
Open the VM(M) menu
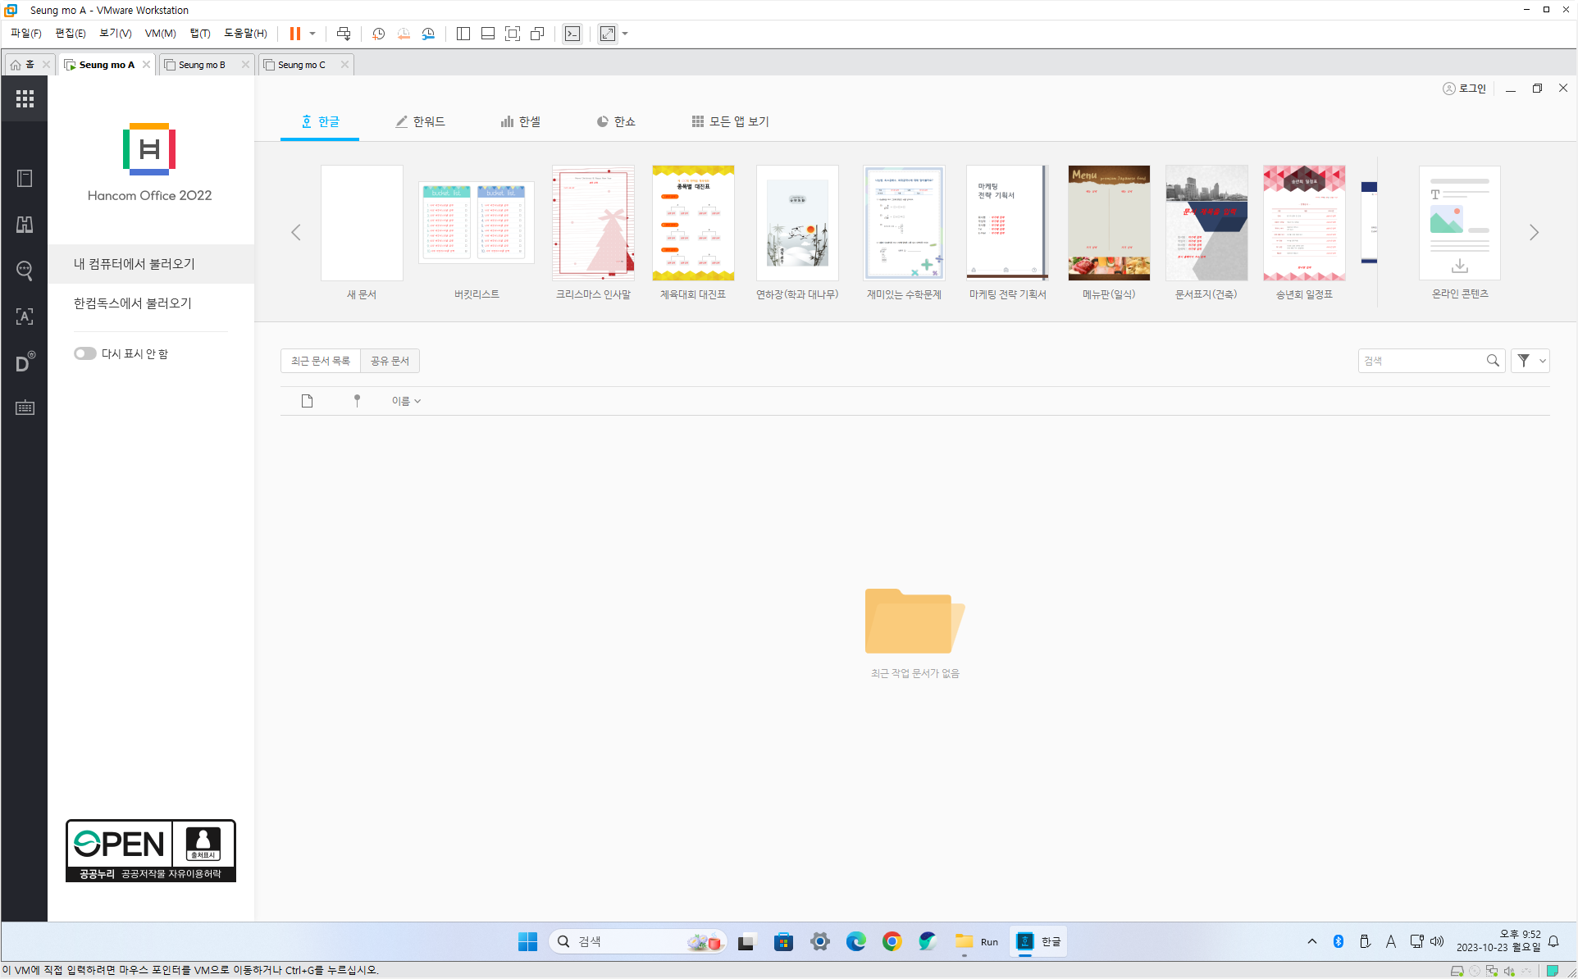point(160,34)
